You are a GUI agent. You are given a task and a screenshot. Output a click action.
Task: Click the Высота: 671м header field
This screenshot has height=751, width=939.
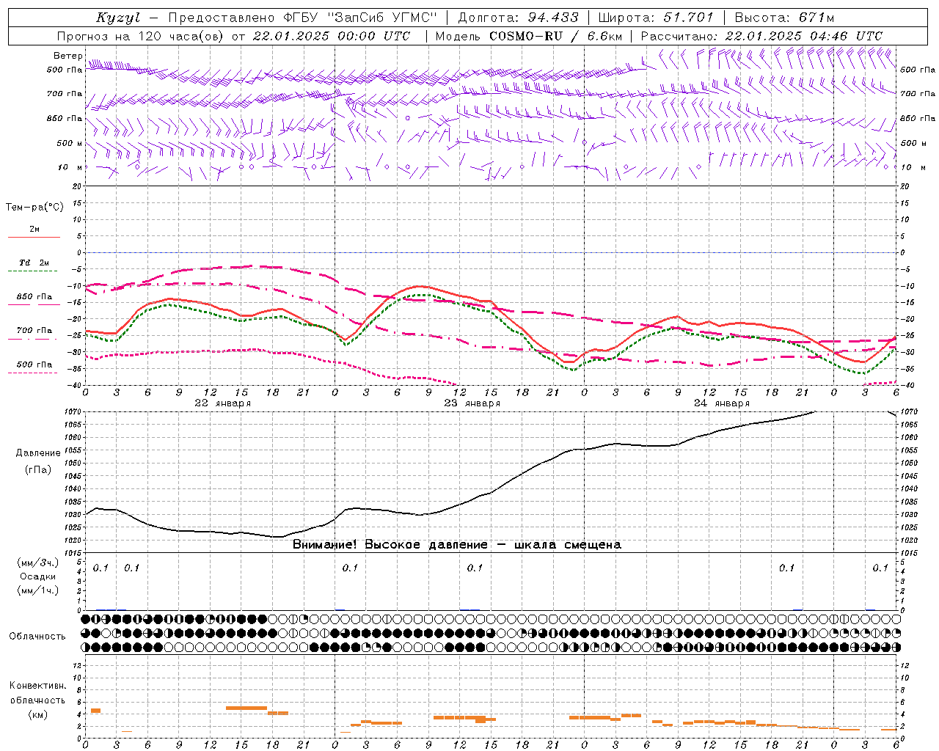pyautogui.click(x=784, y=18)
